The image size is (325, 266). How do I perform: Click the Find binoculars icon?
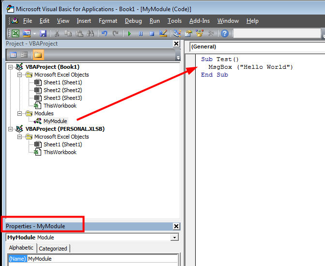coord(91,33)
